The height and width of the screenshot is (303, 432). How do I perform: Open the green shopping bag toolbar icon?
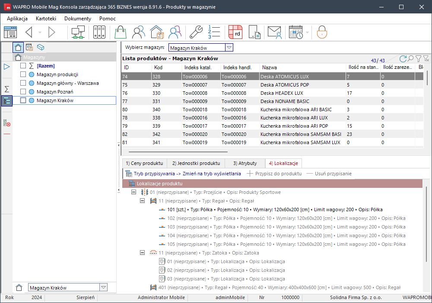(121, 32)
